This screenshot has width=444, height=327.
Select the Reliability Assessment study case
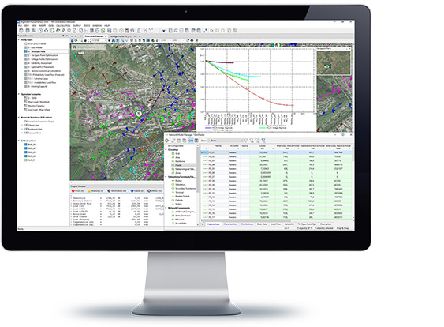tap(40, 63)
